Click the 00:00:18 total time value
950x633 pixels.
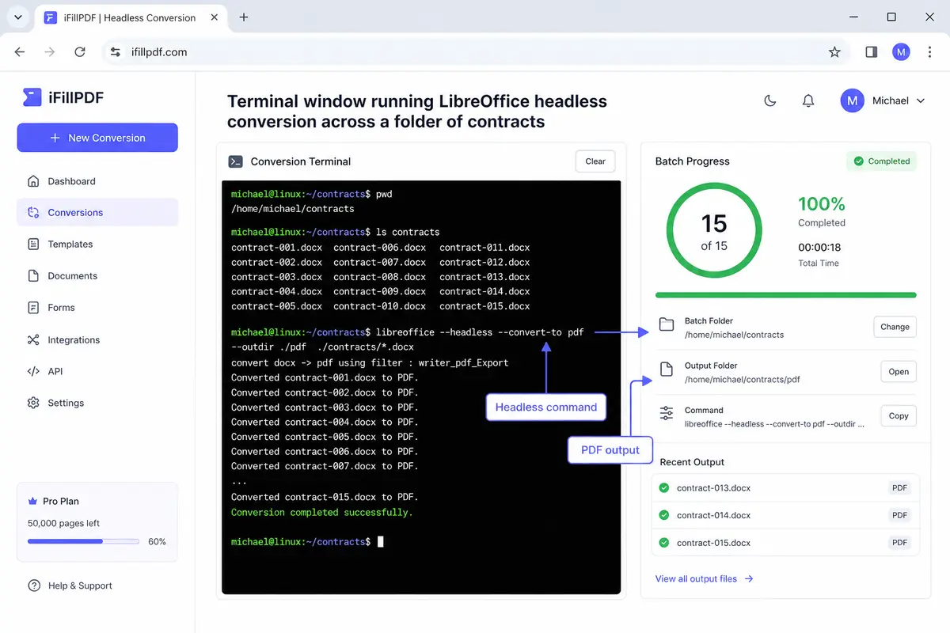pyautogui.click(x=819, y=248)
